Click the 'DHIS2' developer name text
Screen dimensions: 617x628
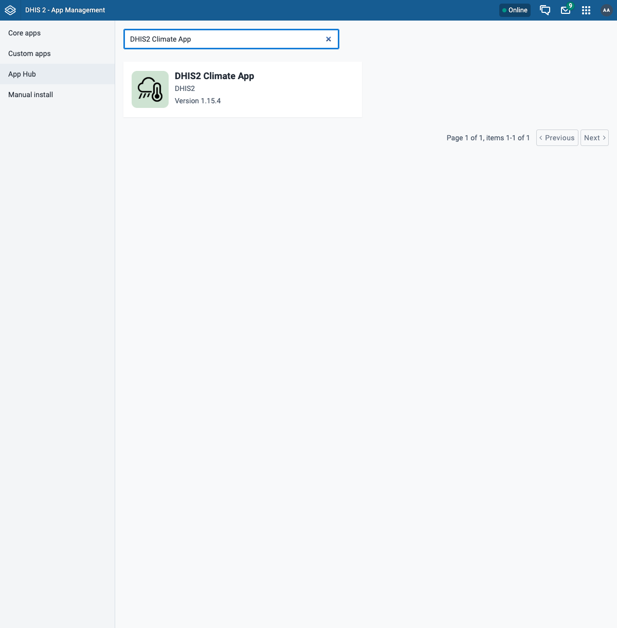point(185,88)
